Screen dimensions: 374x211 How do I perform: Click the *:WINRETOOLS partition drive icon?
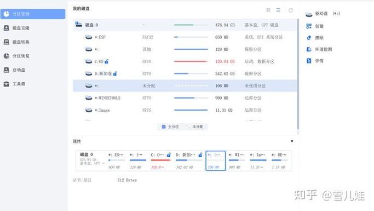coord(89,98)
